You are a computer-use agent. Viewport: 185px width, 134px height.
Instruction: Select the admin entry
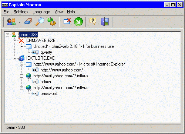click(x=46, y=82)
